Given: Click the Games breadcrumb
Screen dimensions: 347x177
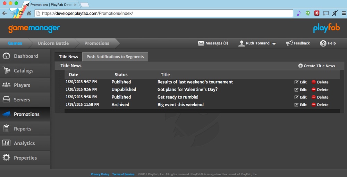Looking at the screenshot, I should [x=15, y=43].
